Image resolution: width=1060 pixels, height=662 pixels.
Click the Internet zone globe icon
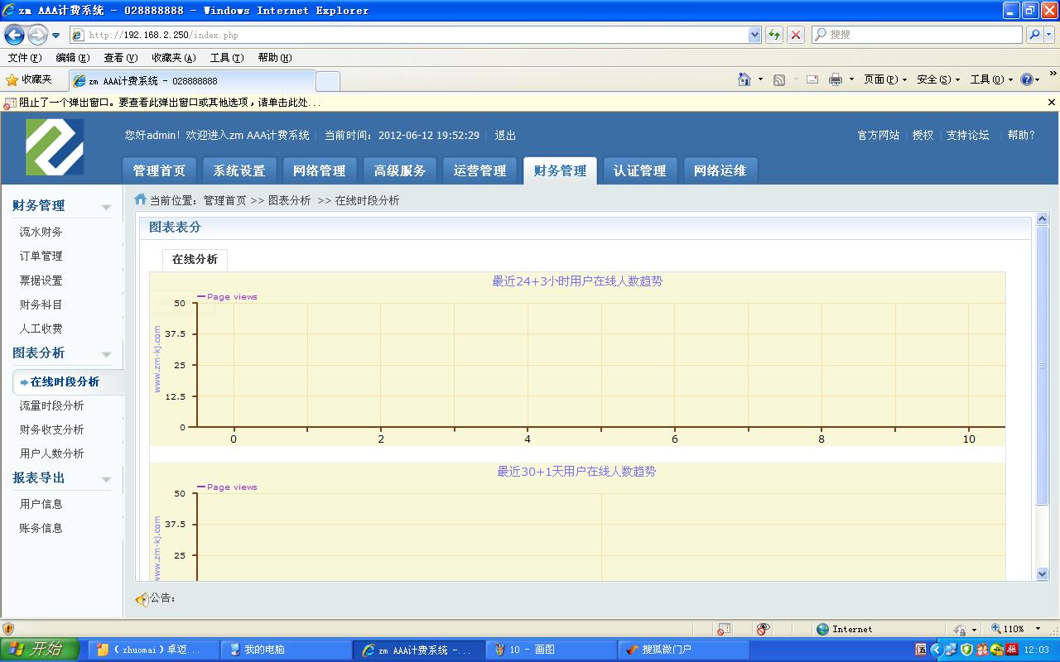click(x=822, y=629)
